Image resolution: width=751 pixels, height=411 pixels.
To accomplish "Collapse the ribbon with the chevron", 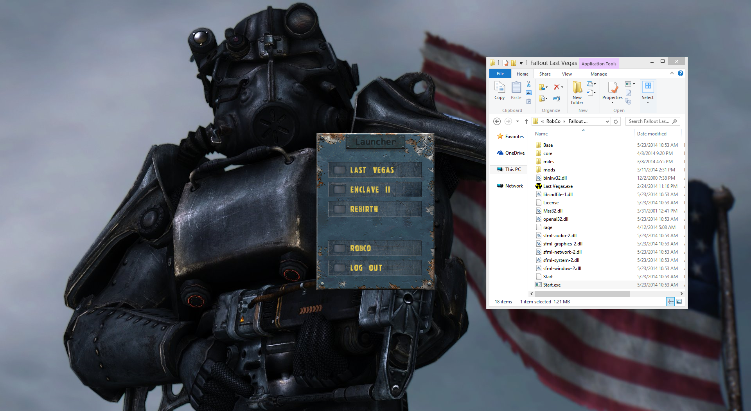I will [672, 73].
